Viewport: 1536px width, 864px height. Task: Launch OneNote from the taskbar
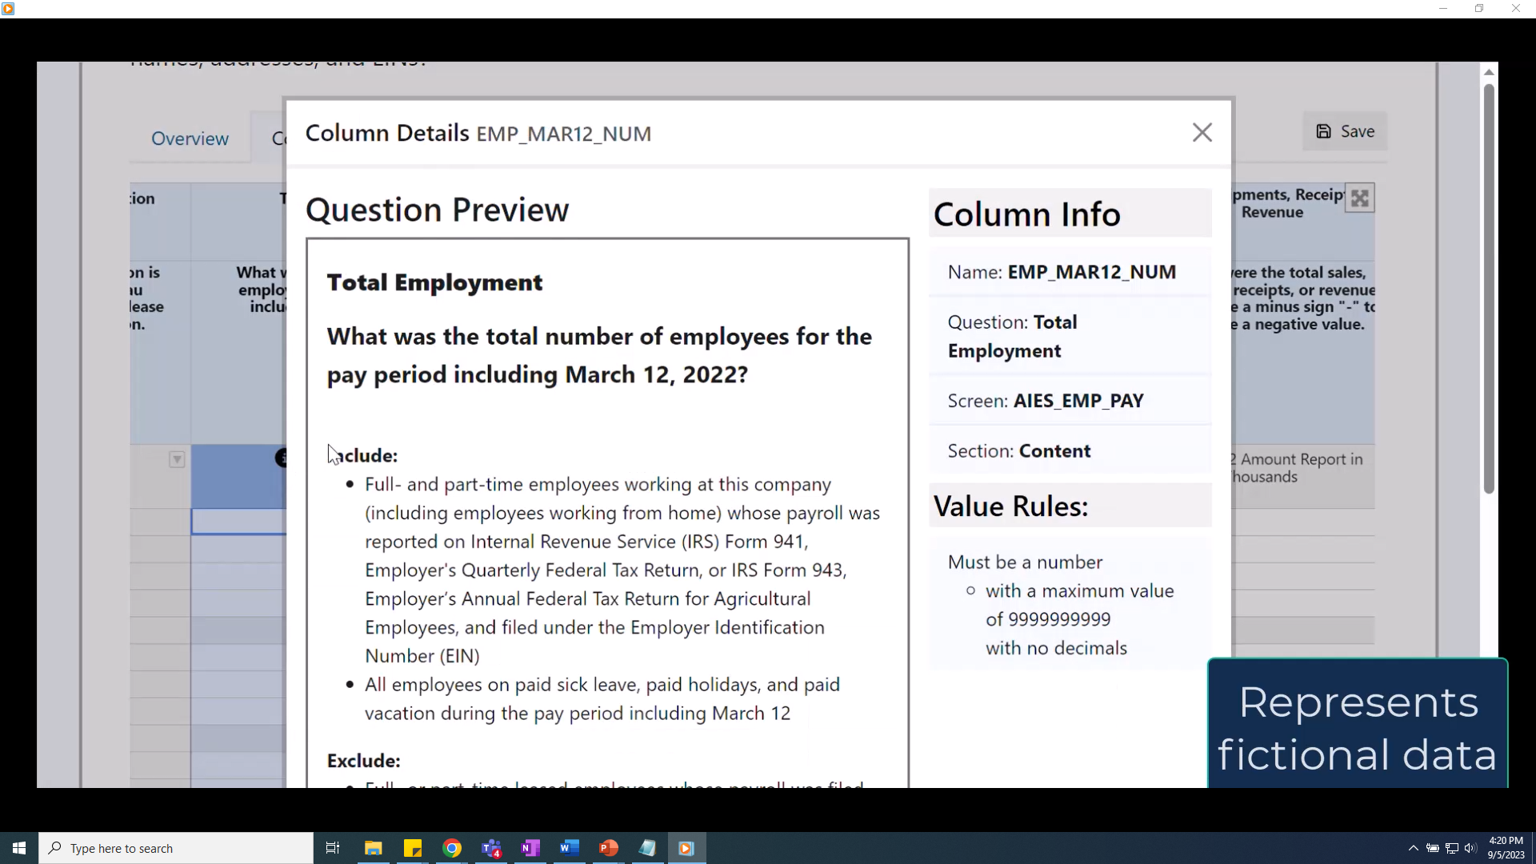click(530, 848)
